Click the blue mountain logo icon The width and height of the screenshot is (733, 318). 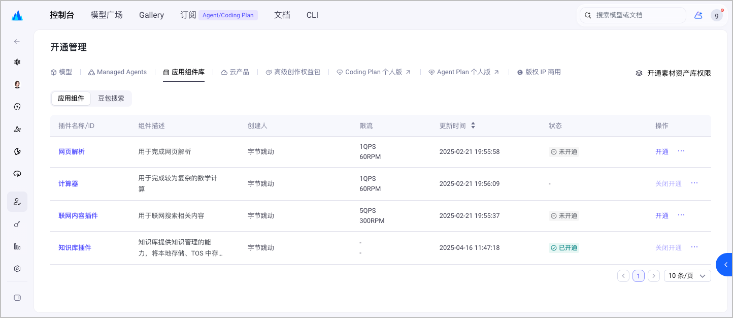(x=17, y=15)
